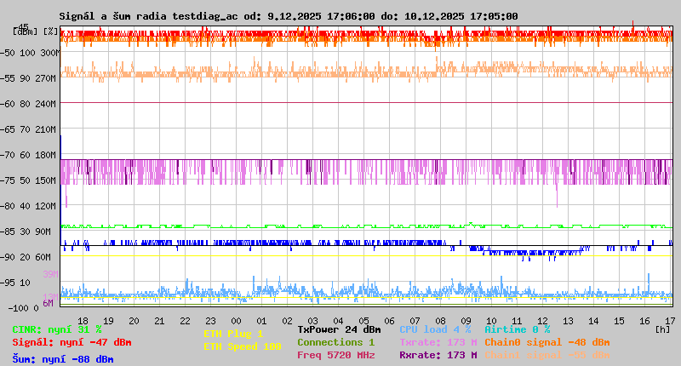
Task: Click the "-85 30 90M" y-axis label
Action: pyautogui.click(x=26, y=232)
